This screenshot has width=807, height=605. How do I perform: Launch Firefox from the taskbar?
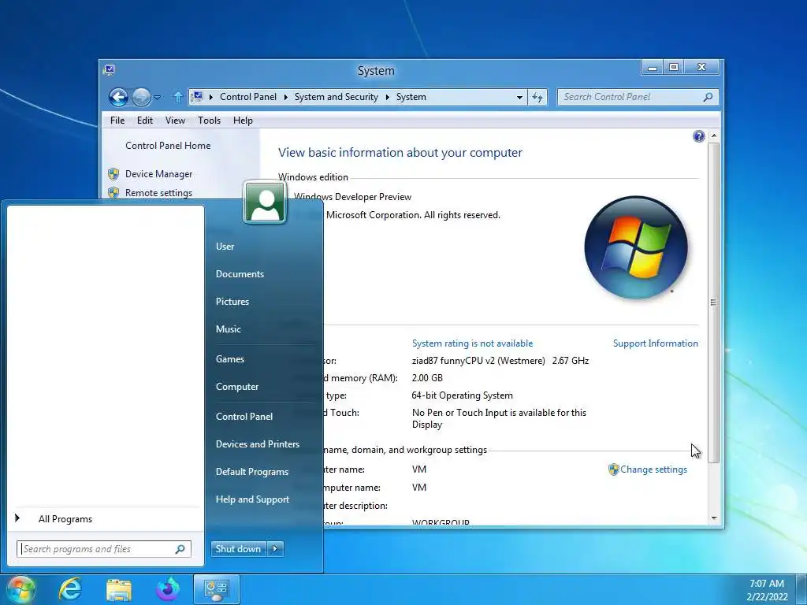[x=168, y=589]
